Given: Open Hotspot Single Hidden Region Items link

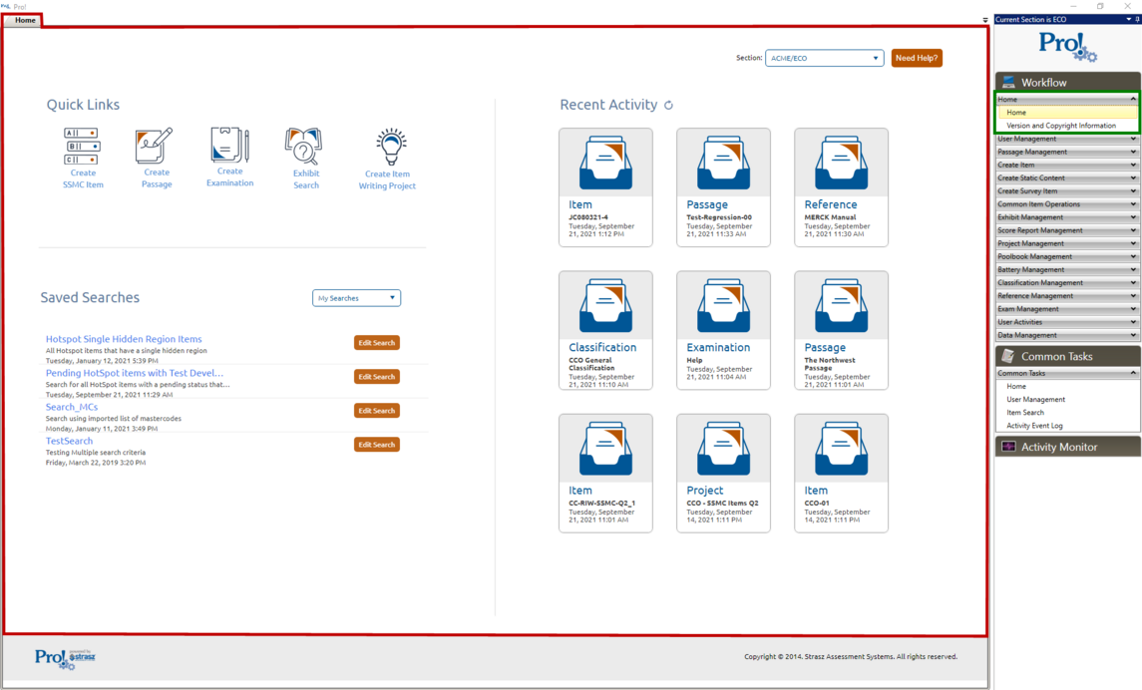Looking at the screenshot, I should point(124,339).
